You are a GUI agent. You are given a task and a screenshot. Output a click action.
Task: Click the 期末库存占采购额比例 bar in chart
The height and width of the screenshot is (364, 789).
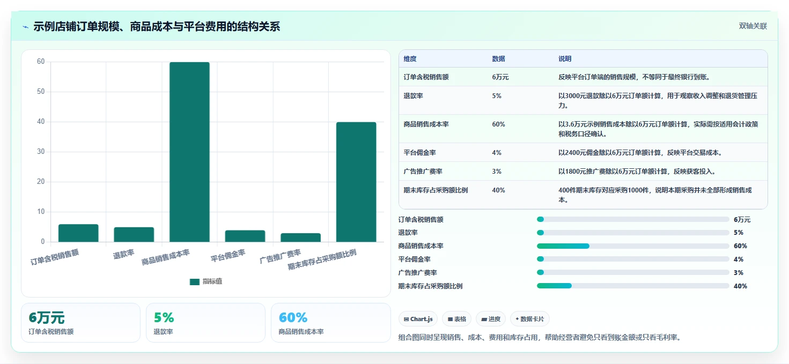356,182
